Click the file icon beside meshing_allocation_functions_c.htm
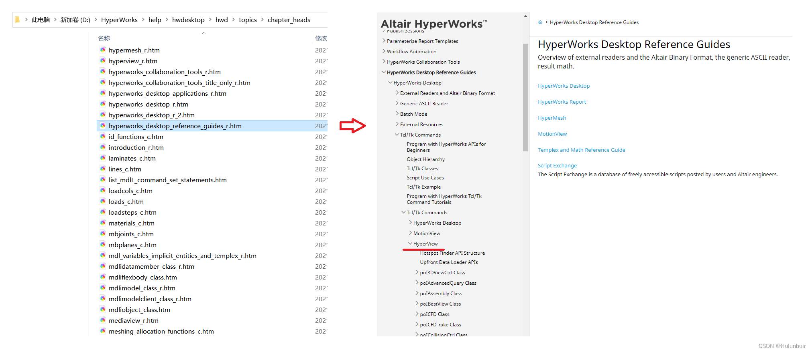This screenshot has width=812, height=352. [x=103, y=331]
